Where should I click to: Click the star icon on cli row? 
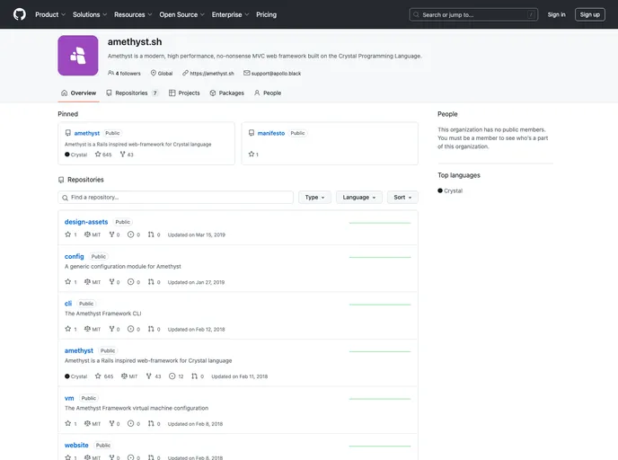(67, 329)
